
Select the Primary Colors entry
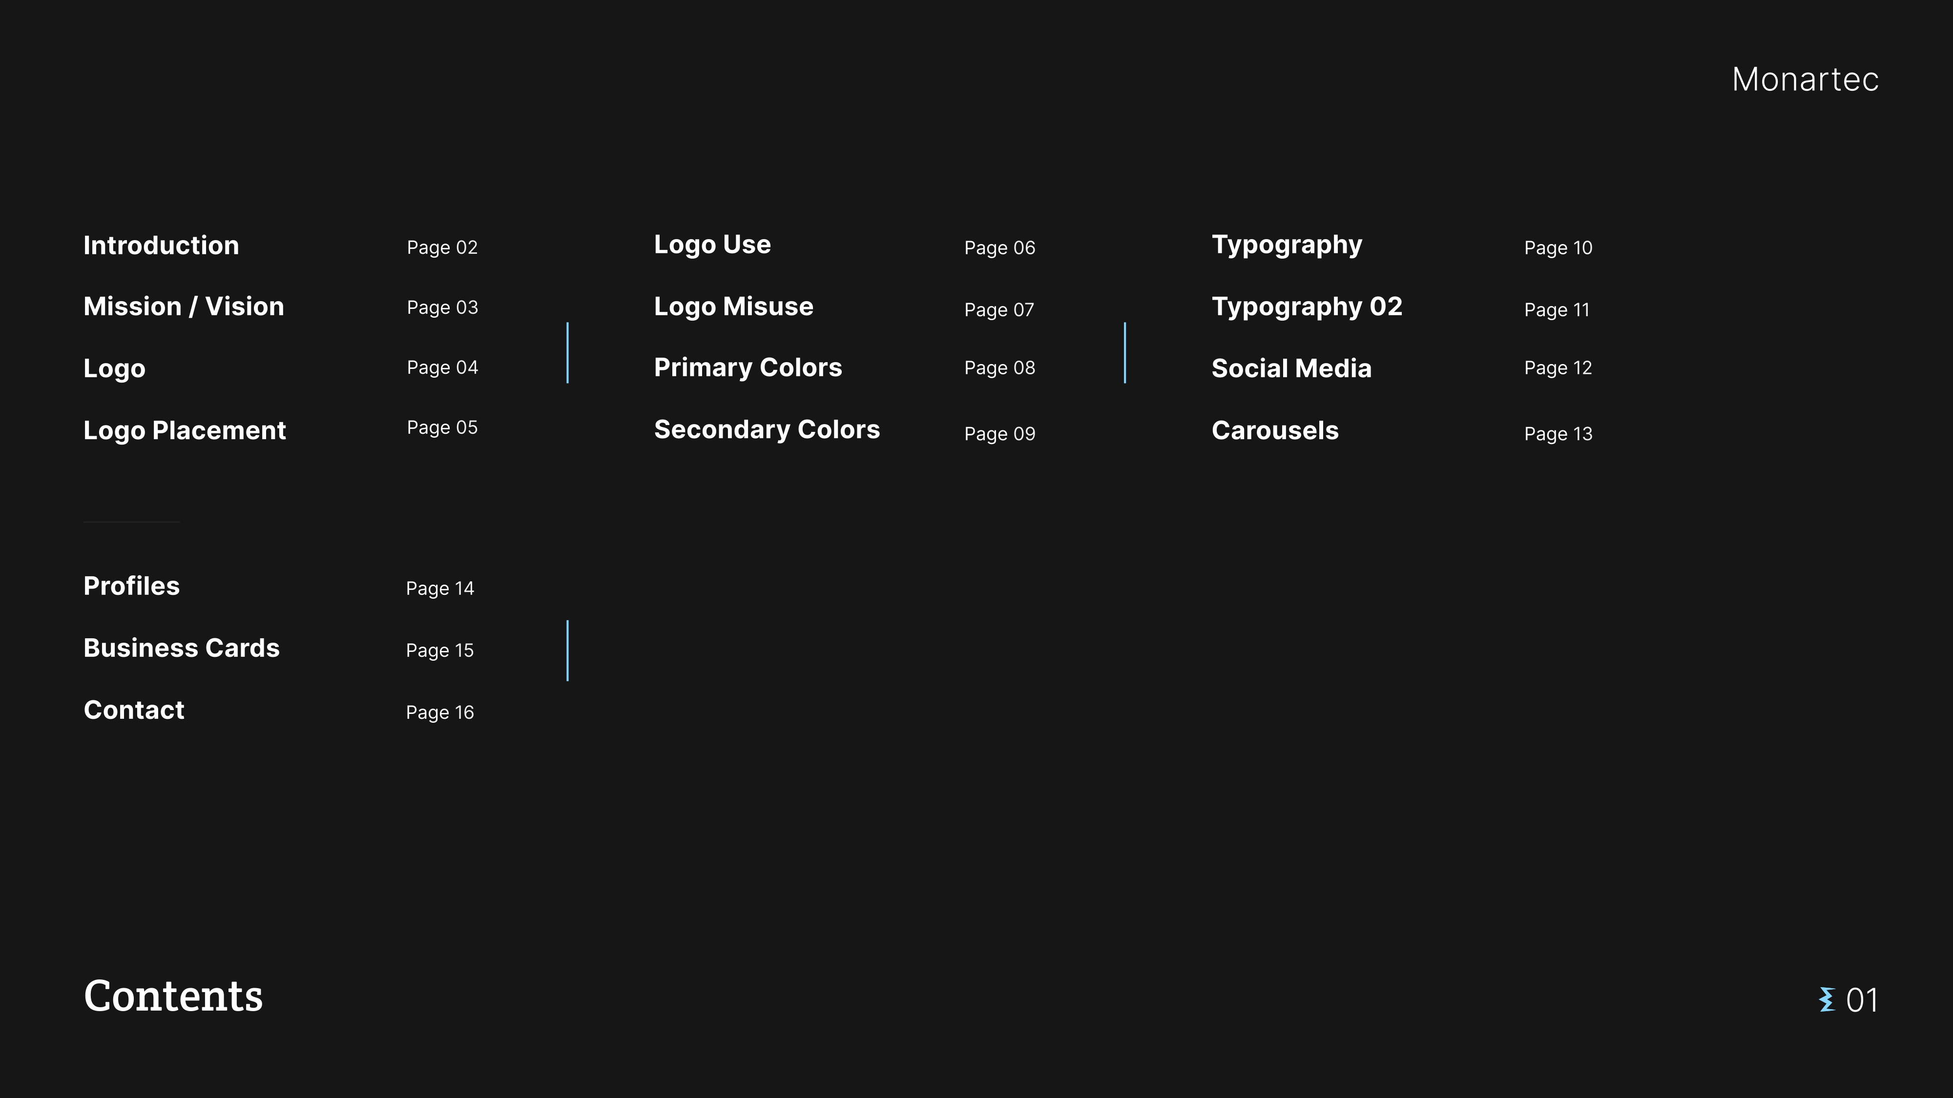tap(748, 367)
